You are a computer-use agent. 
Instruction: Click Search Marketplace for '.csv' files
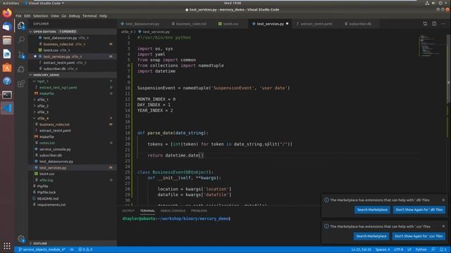point(371,236)
